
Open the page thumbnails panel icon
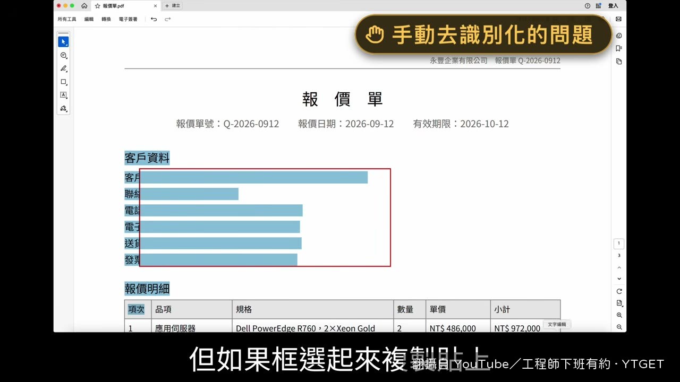coord(619,62)
